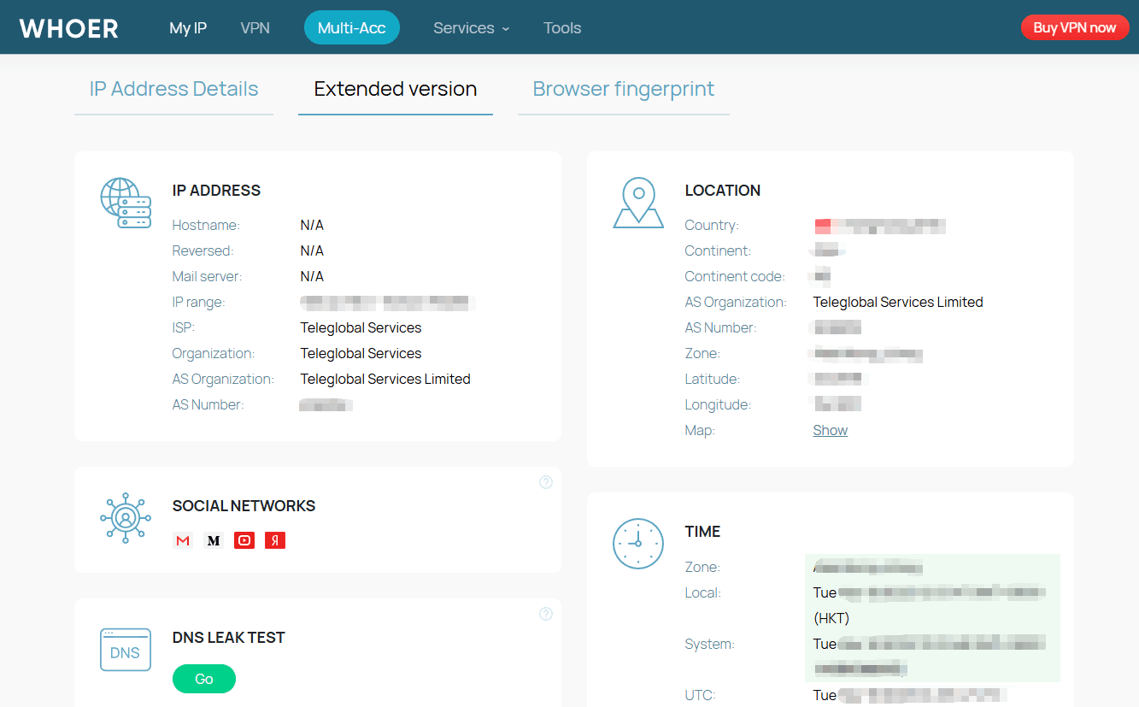1139x707 pixels.
Task: Open help icon for Social Networks card
Action: [546, 482]
